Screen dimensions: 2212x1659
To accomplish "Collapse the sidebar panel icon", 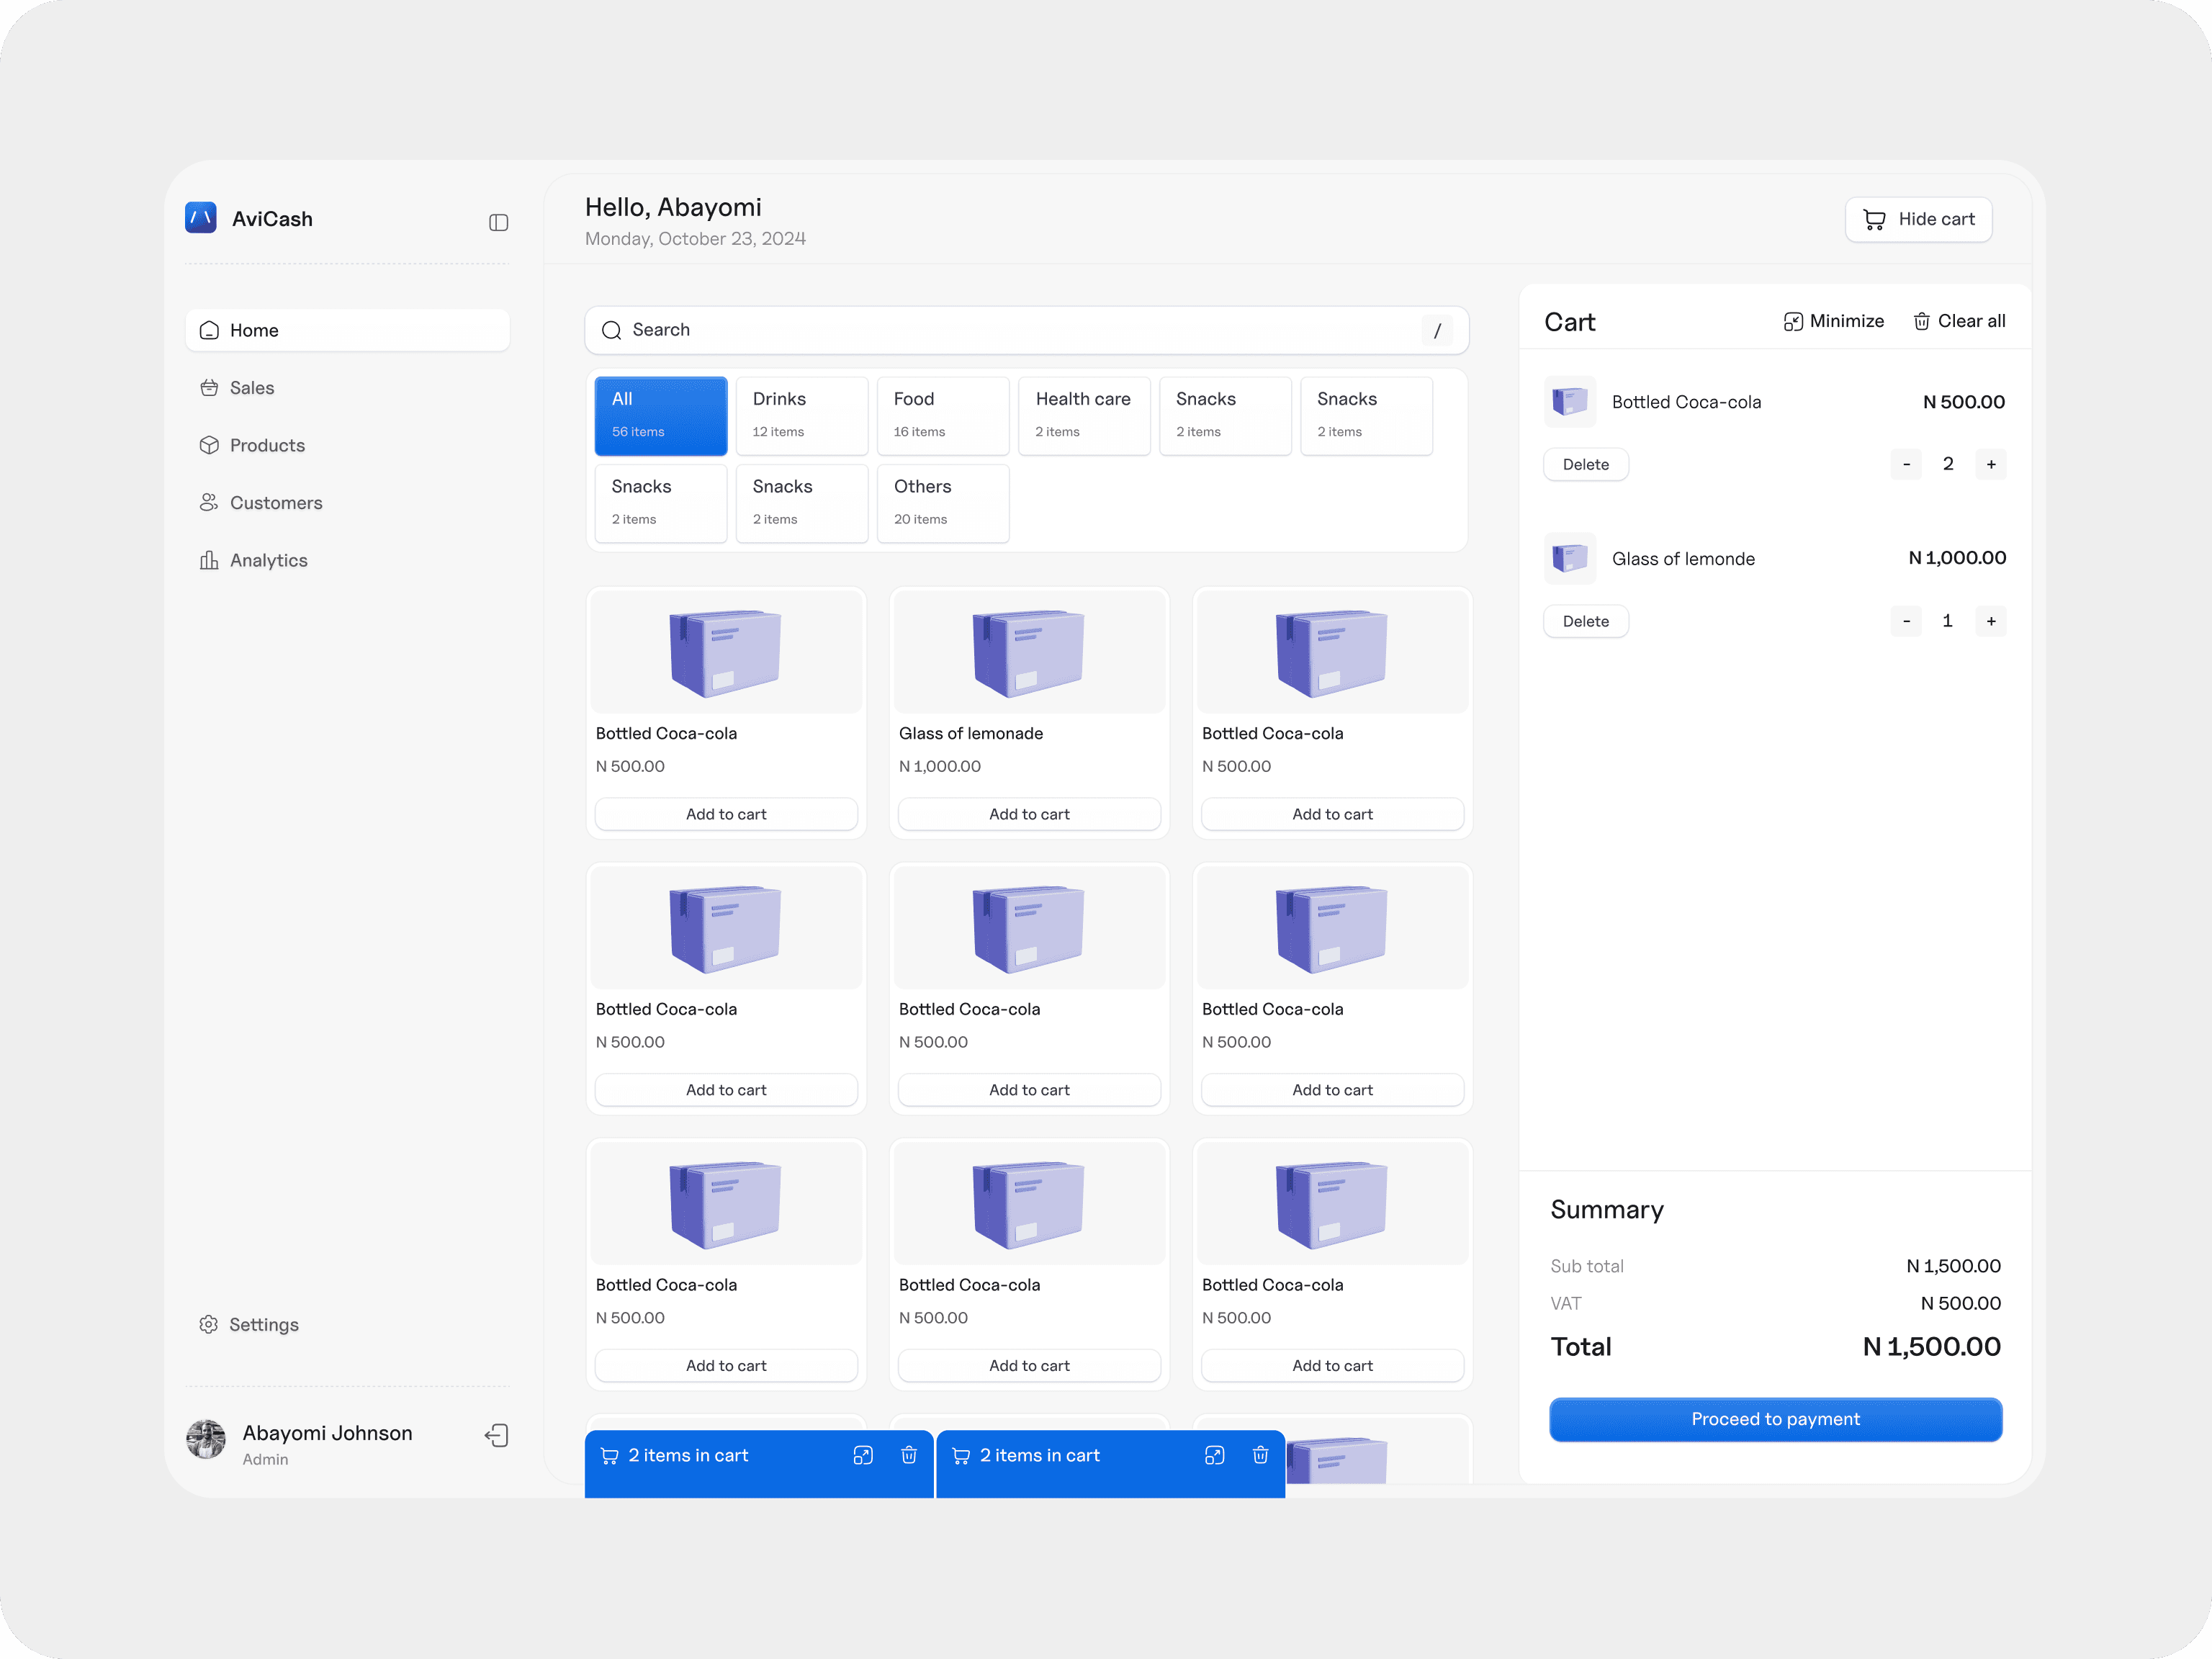I will (498, 222).
